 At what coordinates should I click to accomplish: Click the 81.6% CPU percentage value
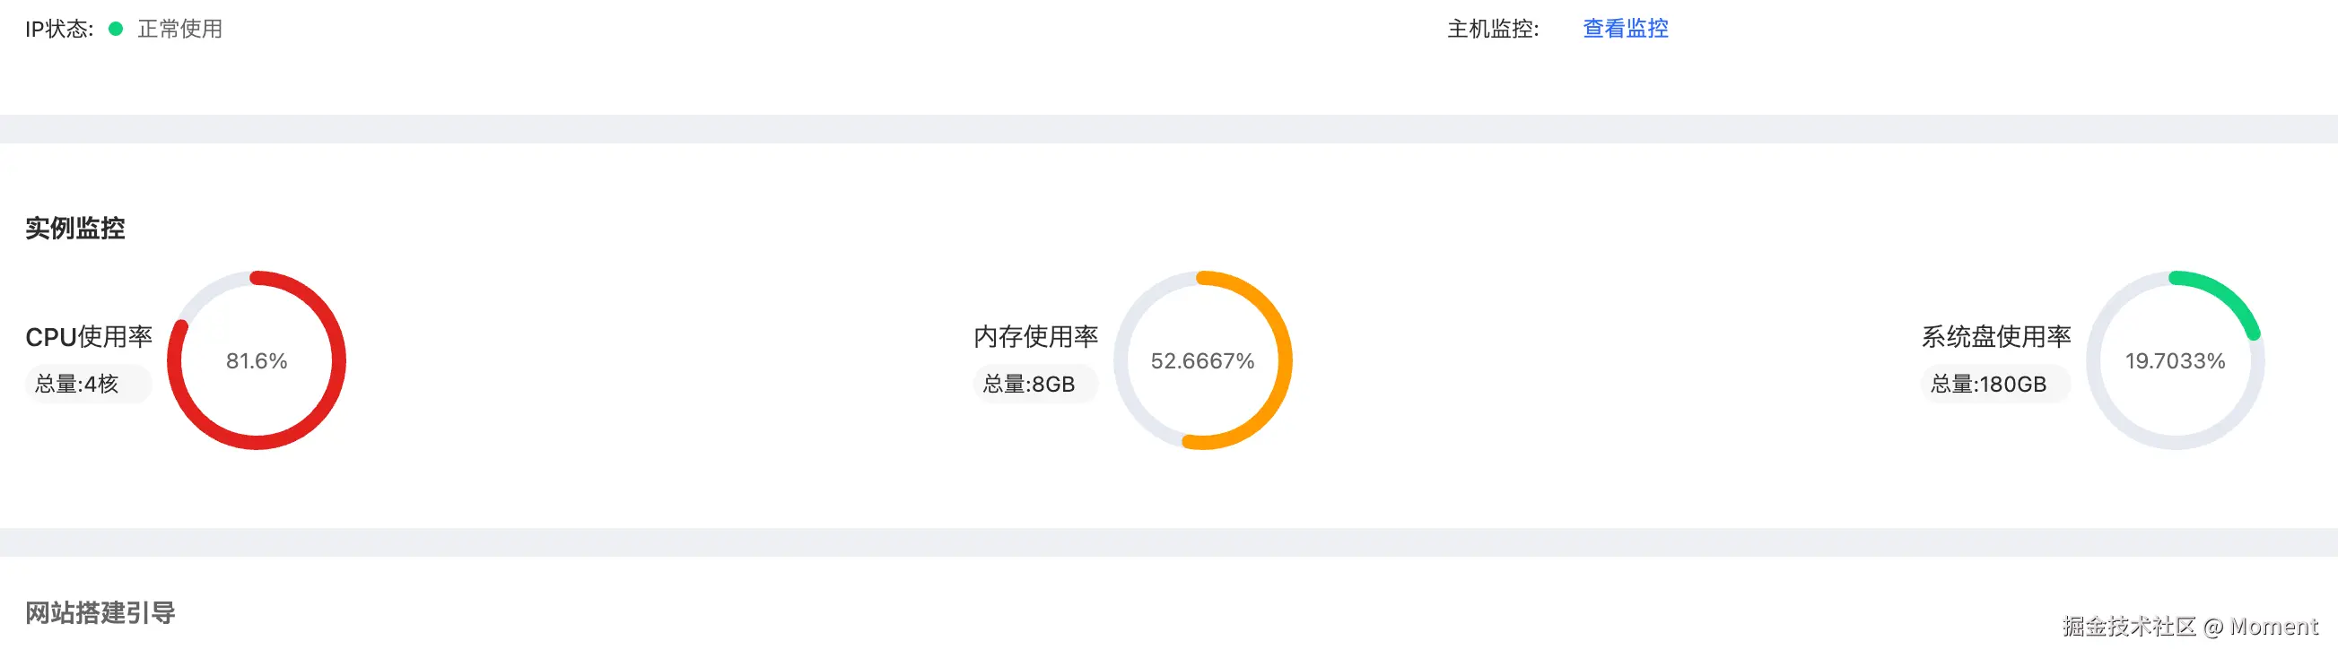257,360
